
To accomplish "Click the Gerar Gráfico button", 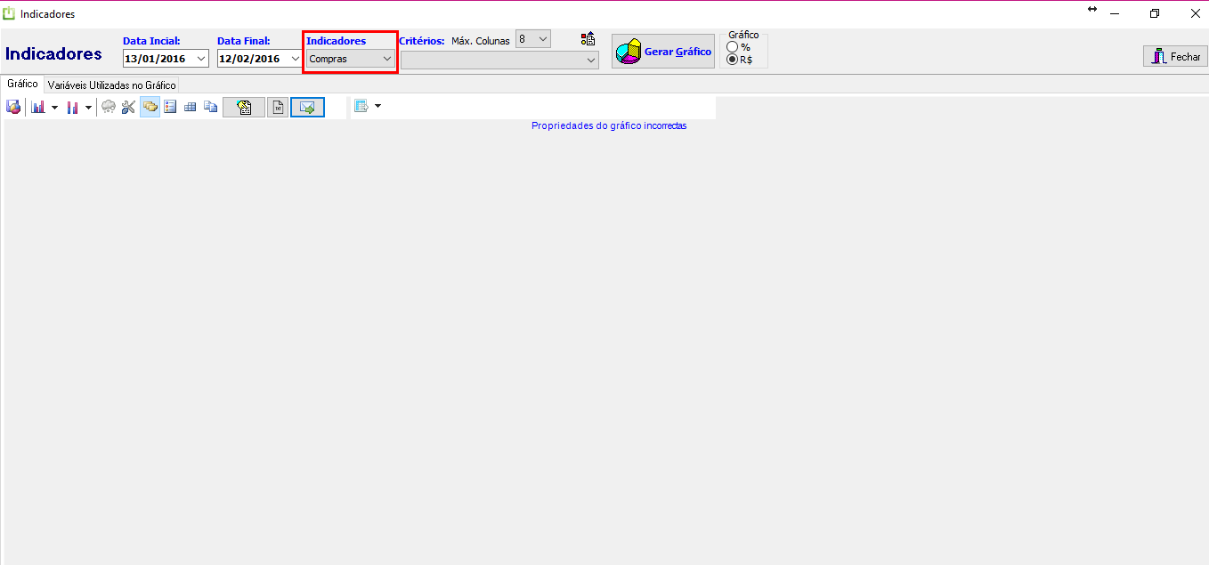I will pyautogui.click(x=663, y=52).
